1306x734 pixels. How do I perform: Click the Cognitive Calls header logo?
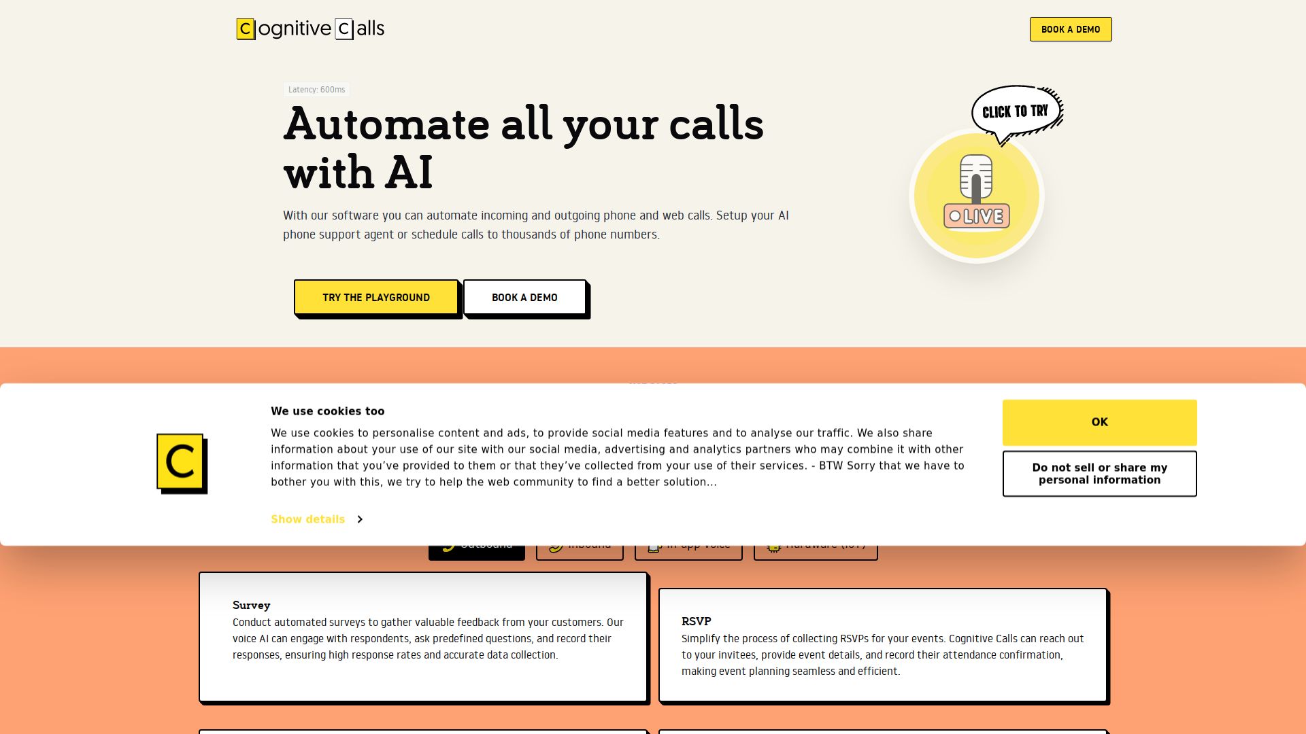click(309, 29)
